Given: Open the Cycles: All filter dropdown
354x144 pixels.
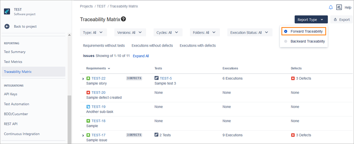Looking at the screenshot, I should coord(168,33).
